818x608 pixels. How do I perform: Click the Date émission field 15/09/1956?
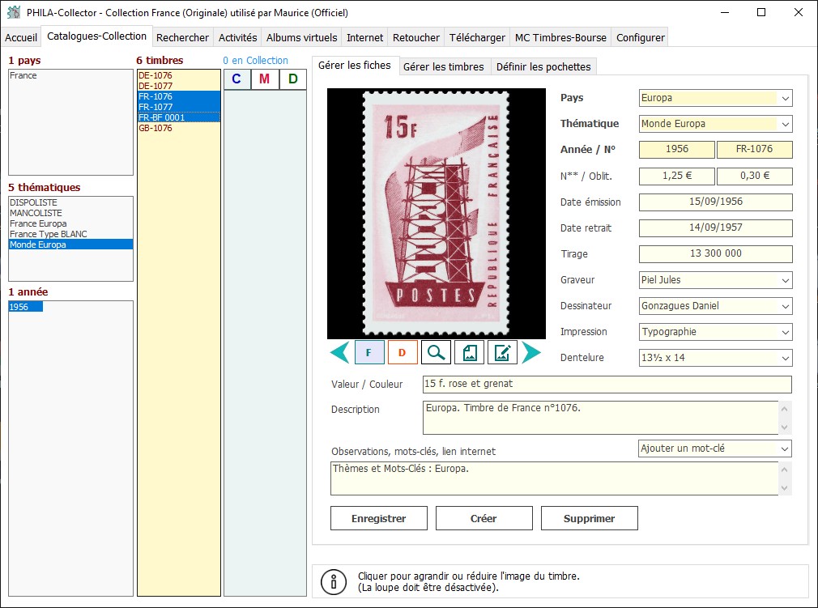click(715, 202)
